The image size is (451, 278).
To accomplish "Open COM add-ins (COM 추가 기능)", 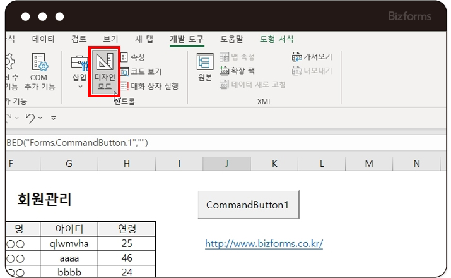I will (x=39, y=71).
